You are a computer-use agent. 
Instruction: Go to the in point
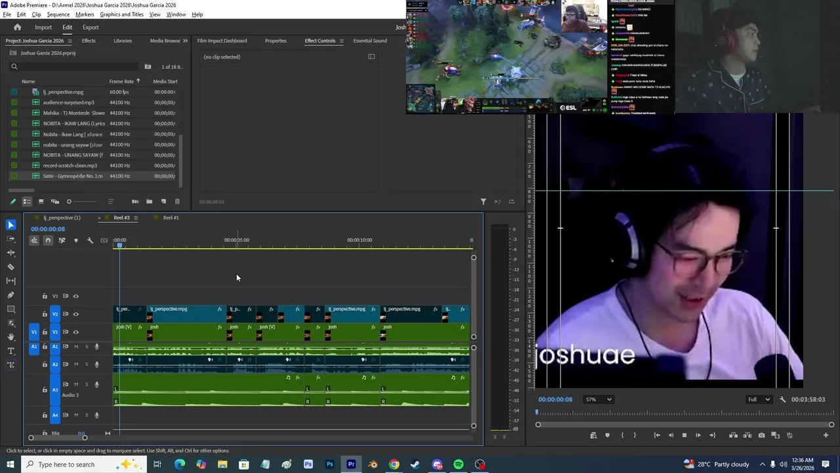657,436
